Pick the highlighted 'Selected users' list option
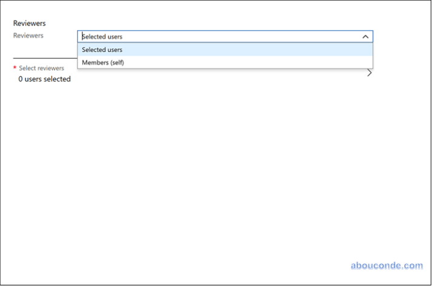The width and height of the screenshot is (433, 286). point(102,50)
